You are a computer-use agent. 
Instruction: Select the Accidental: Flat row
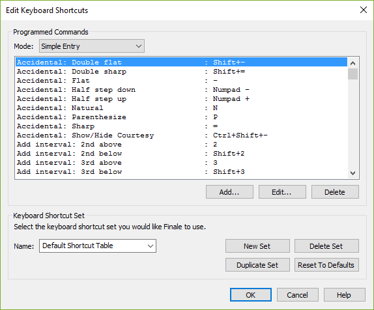pos(182,81)
